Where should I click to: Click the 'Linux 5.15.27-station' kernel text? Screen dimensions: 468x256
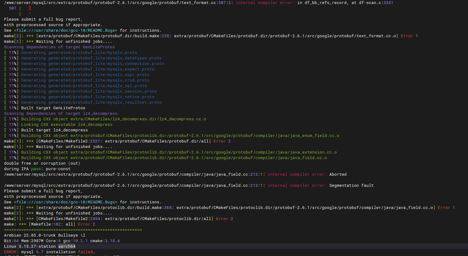tap(30, 246)
